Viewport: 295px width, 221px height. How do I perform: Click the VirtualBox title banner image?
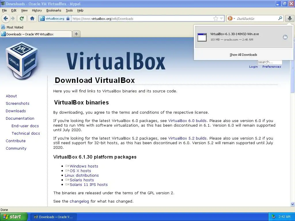[x=116, y=61]
